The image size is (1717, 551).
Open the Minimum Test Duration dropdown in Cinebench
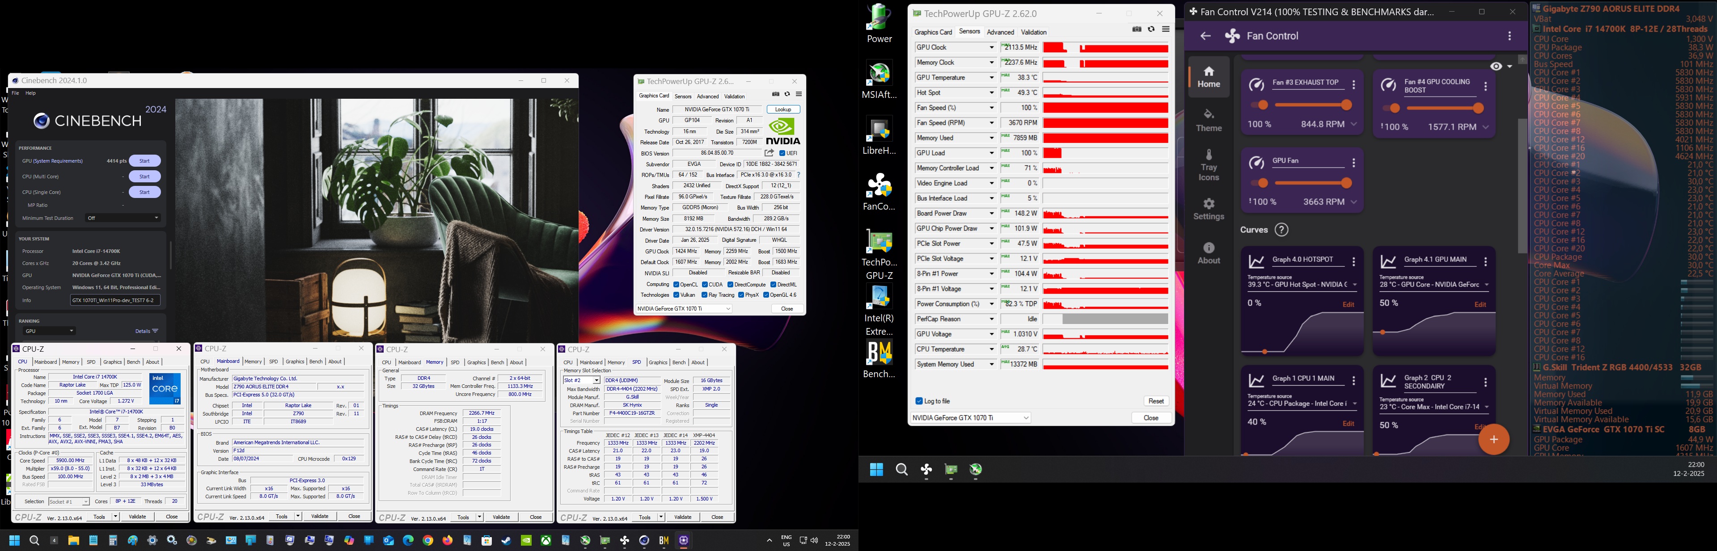(x=123, y=218)
